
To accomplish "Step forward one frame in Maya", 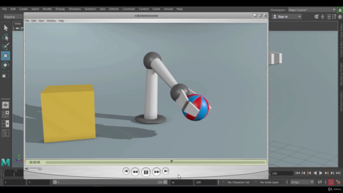I will (x=332, y=173).
